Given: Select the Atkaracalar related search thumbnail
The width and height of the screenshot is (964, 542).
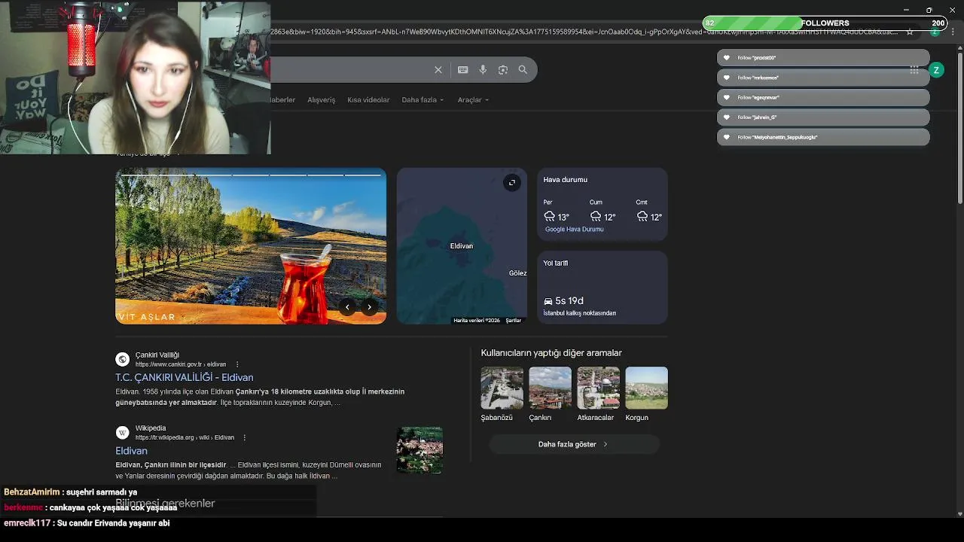Looking at the screenshot, I should (x=598, y=388).
